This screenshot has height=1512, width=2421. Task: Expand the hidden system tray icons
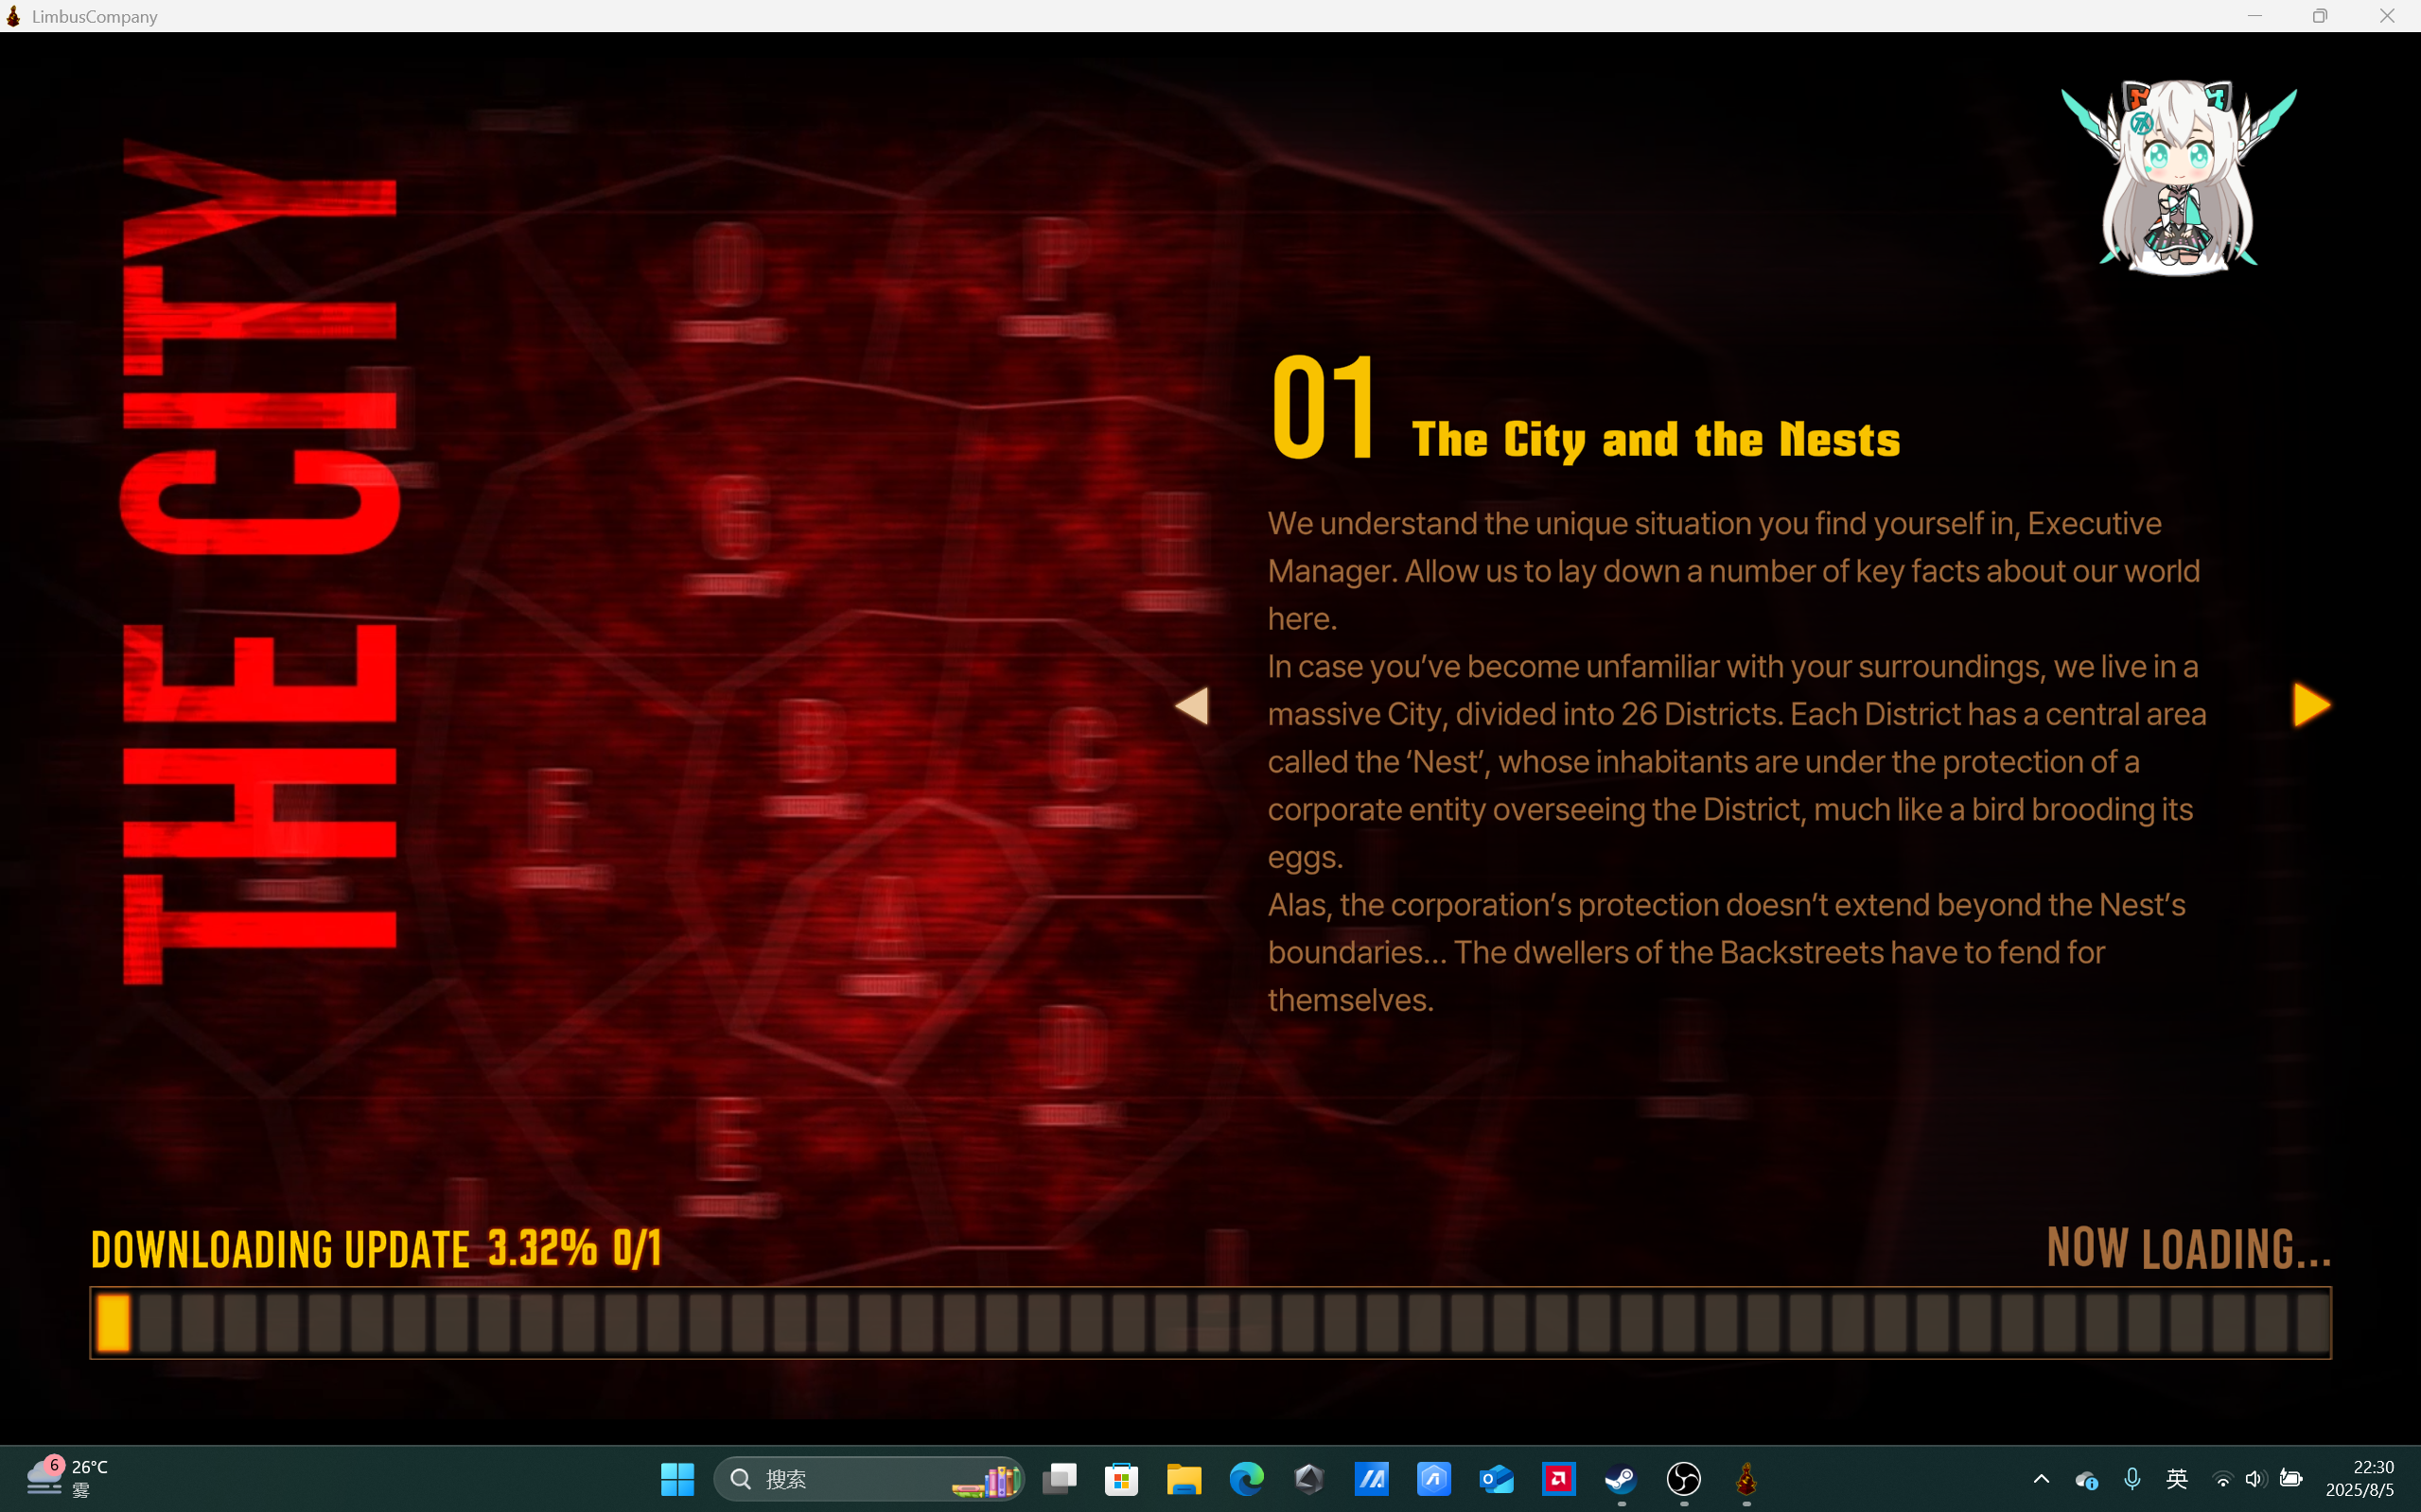pyautogui.click(x=2042, y=1479)
